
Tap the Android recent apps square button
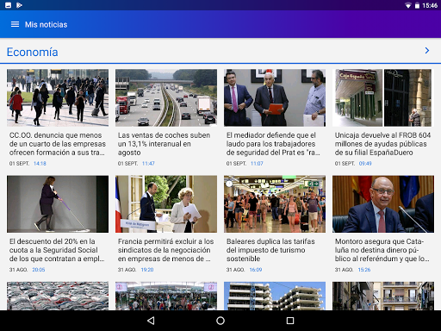tap(290, 321)
